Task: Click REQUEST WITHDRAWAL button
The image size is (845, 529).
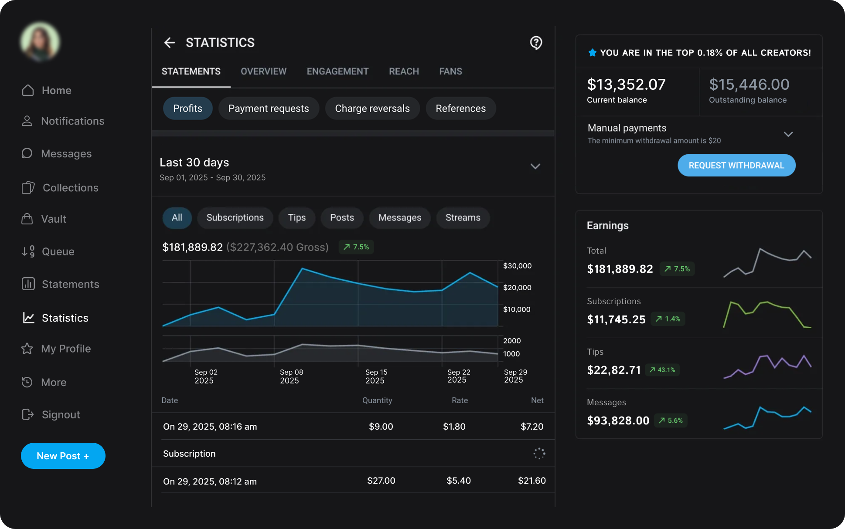Action: coord(736,166)
